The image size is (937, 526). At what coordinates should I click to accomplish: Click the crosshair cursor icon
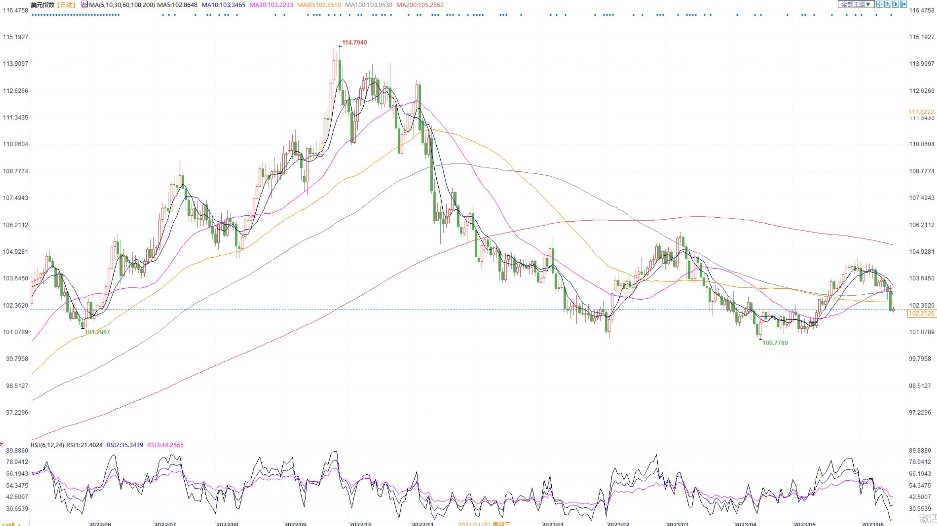click(879, 4)
